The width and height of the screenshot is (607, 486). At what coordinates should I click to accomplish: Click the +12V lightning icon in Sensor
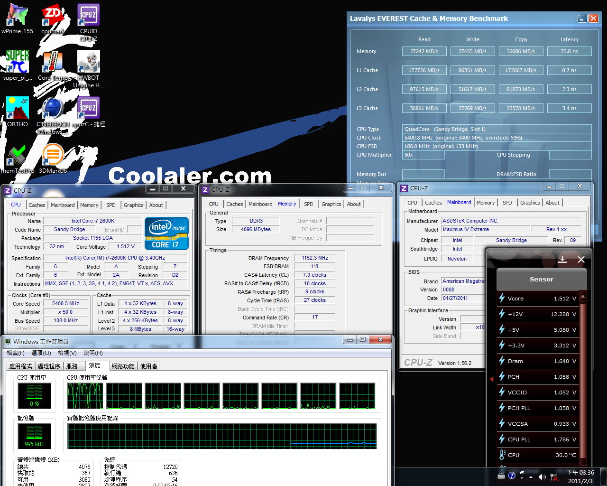click(502, 314)
